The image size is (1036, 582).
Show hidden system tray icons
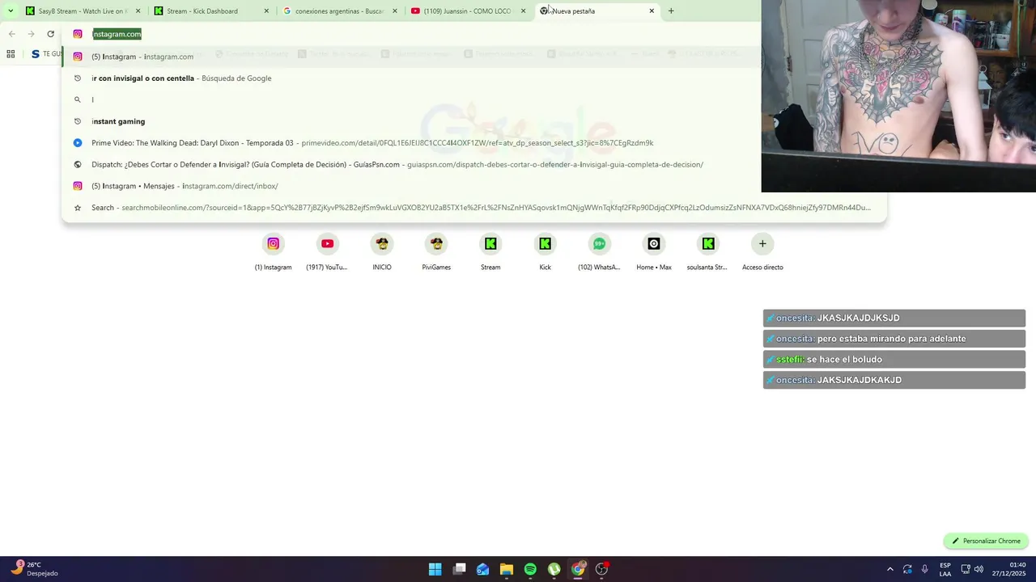pyautogui.click(x=890, y=569)
